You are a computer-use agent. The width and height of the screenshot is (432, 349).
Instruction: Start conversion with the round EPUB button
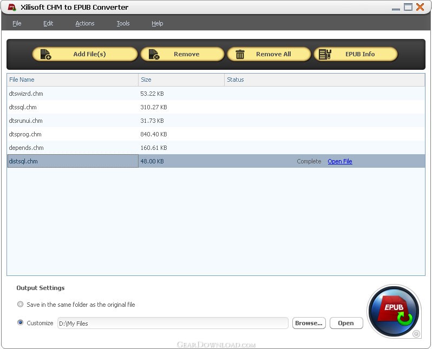point(394,311)
